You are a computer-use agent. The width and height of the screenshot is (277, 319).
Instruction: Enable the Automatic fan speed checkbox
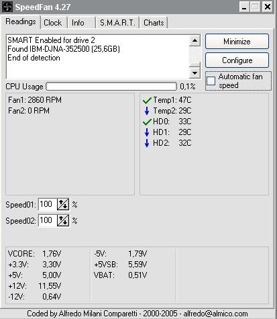tap(211, 81)
